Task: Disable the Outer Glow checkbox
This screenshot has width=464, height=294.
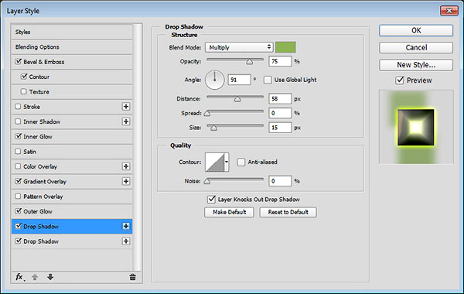Action: [19, 211]
